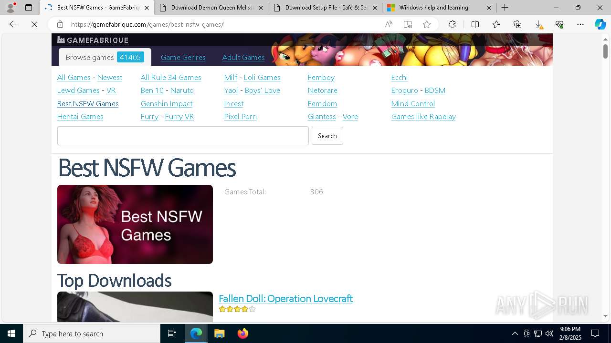Screen dimensions: 611x343
Task: Open the Mind Control link
Action: (413, 103)
